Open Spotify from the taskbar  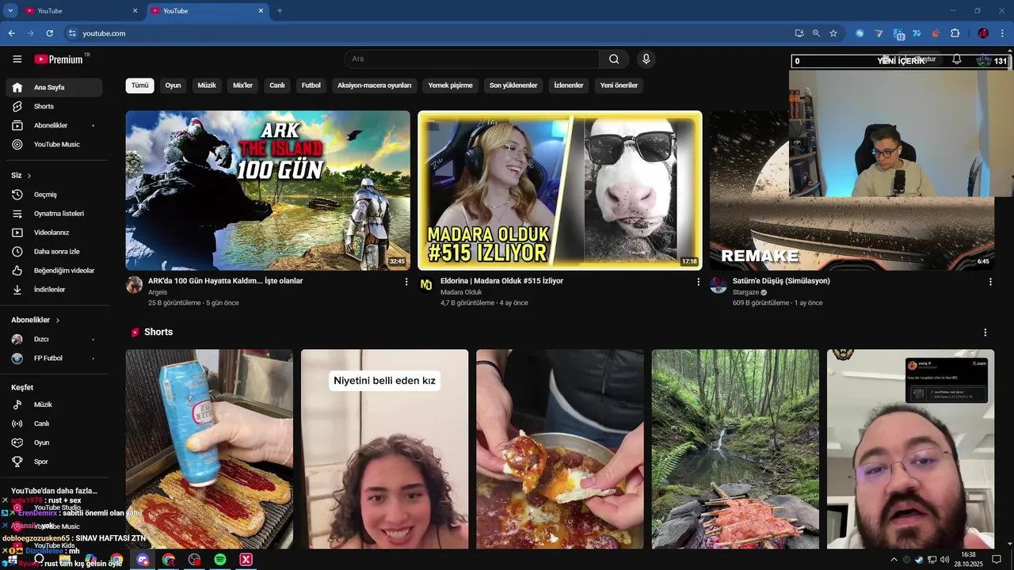(220, 560)
